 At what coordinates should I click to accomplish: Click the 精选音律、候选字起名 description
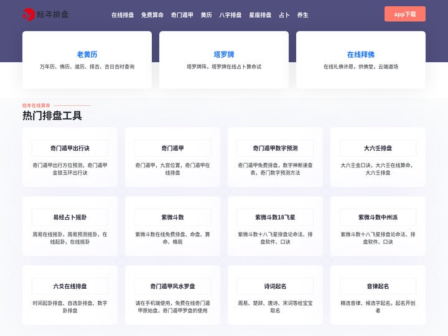pyautogui.click(x=378, y=307)
